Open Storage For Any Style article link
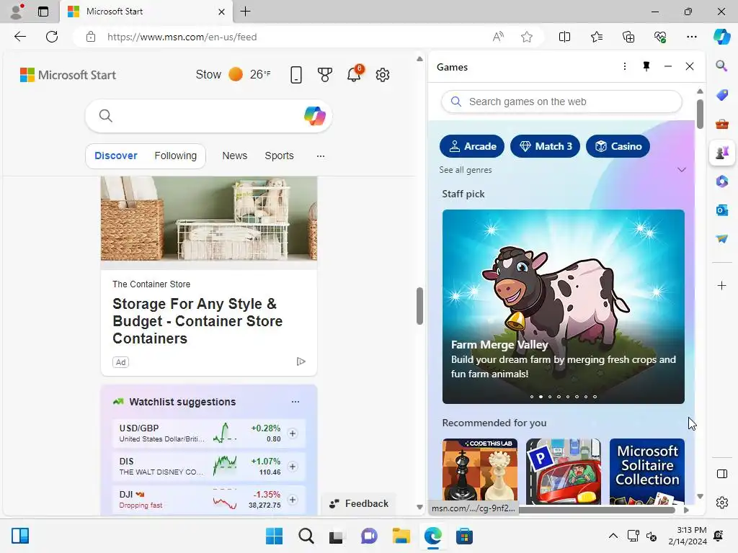The height and width of the screenshot is (553, 738). click(197, 321)
